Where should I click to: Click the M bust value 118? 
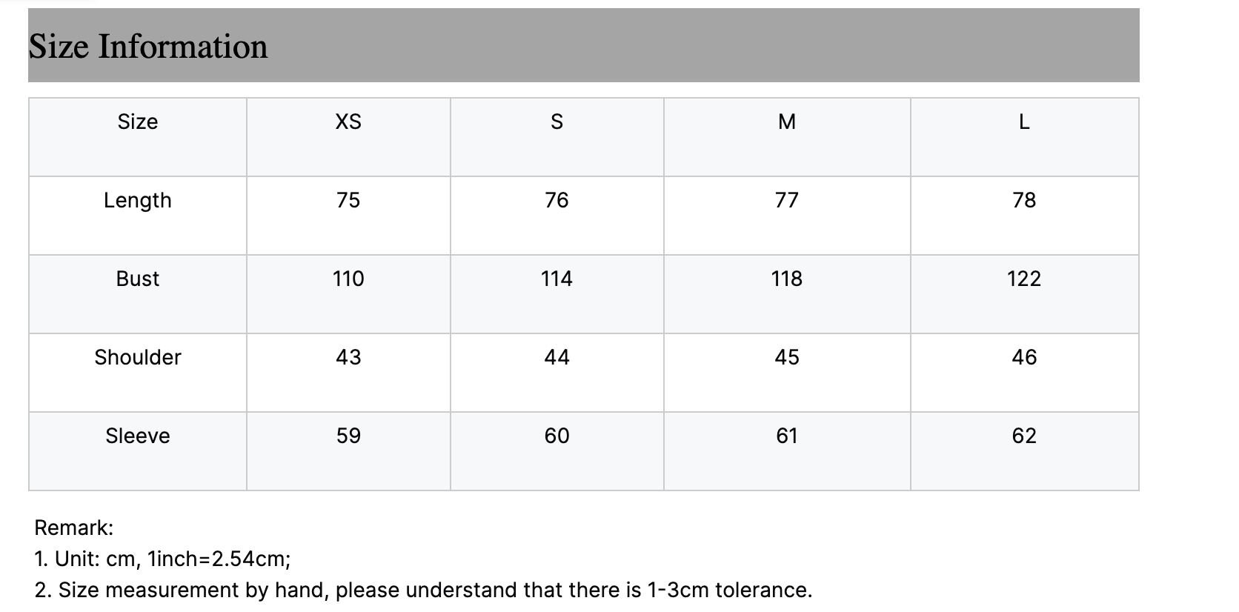click(x=787, y=279)
